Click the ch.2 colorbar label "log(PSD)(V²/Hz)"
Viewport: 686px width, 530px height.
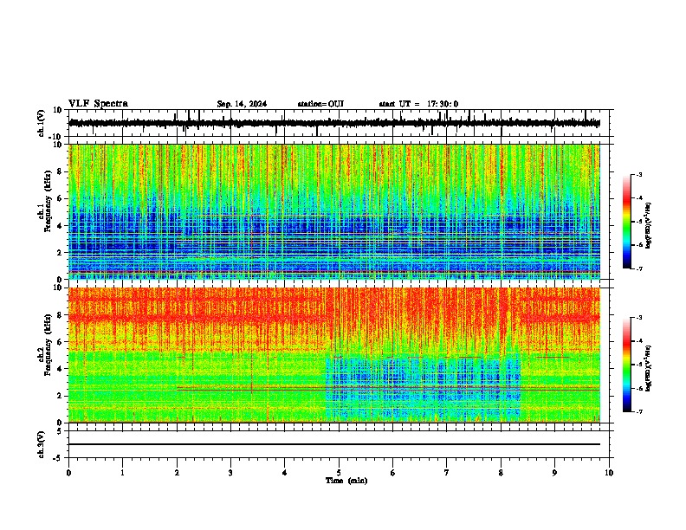tap(649, 368)
